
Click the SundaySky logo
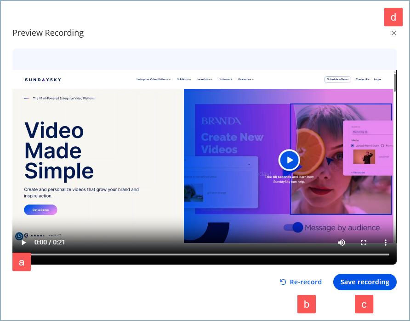pyautogui.click(x=43, y=80)
